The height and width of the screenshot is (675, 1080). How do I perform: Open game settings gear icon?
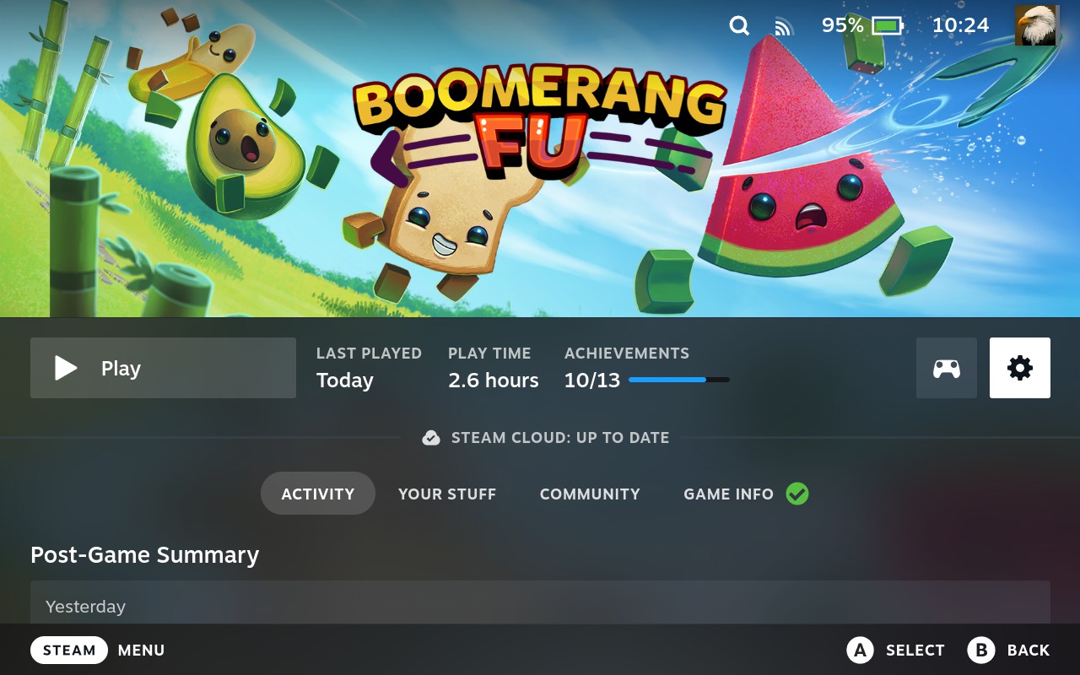tap(1020, 368)
